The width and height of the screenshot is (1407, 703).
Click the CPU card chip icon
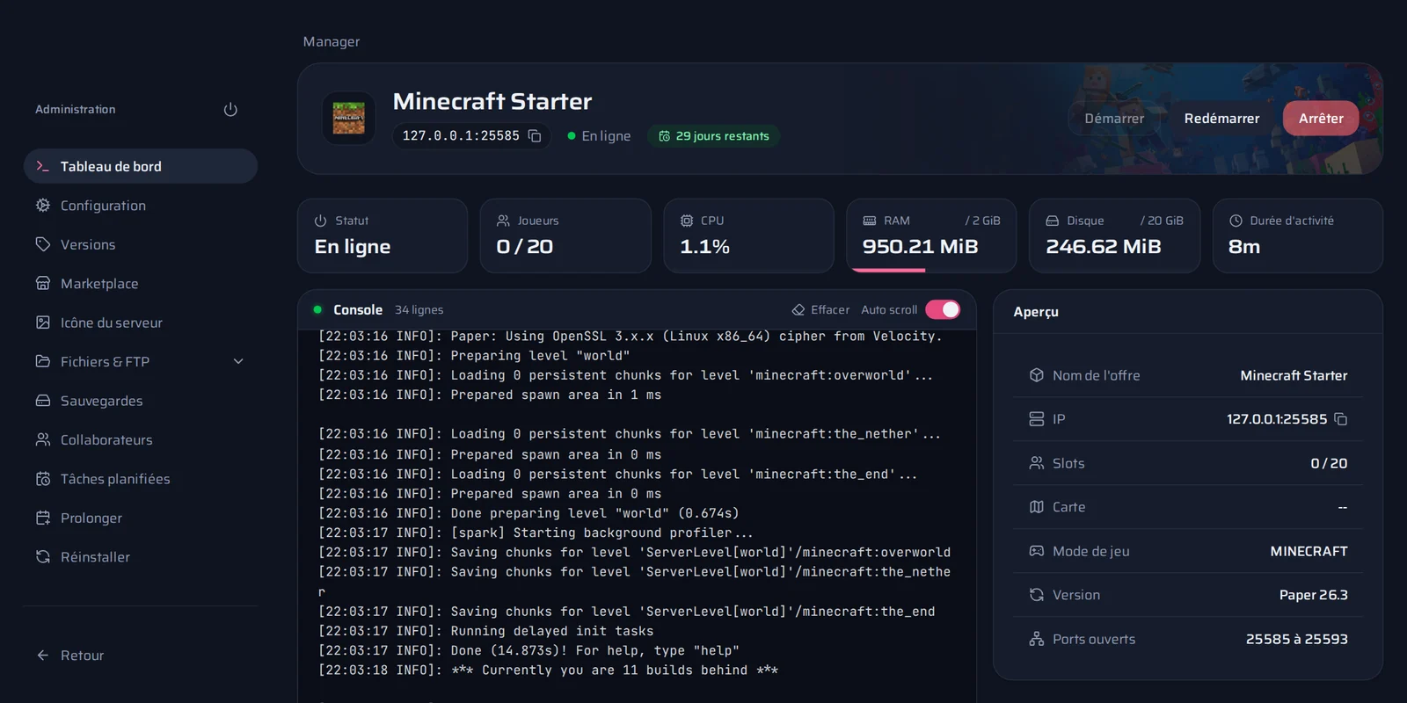687,221
